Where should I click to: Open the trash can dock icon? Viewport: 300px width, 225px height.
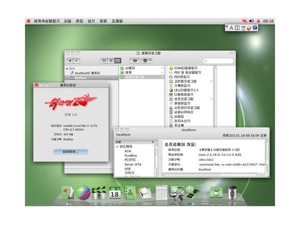[x=232, y=193]
